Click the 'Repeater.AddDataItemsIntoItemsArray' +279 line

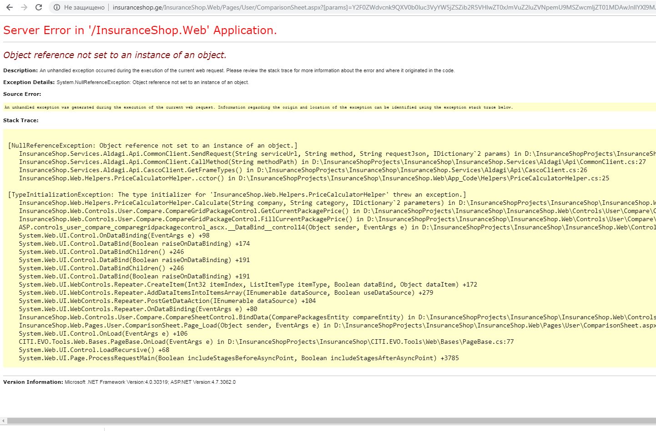coord(226,293)
